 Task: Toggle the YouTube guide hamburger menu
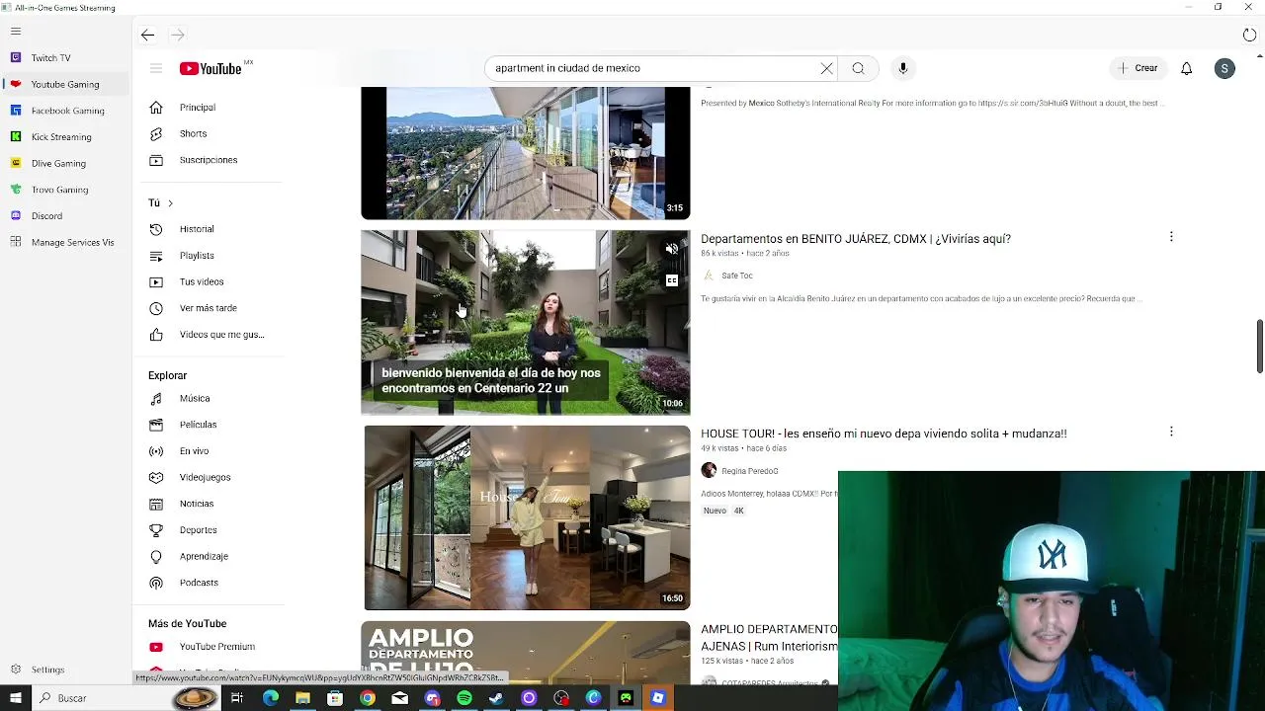coord(156,68)
